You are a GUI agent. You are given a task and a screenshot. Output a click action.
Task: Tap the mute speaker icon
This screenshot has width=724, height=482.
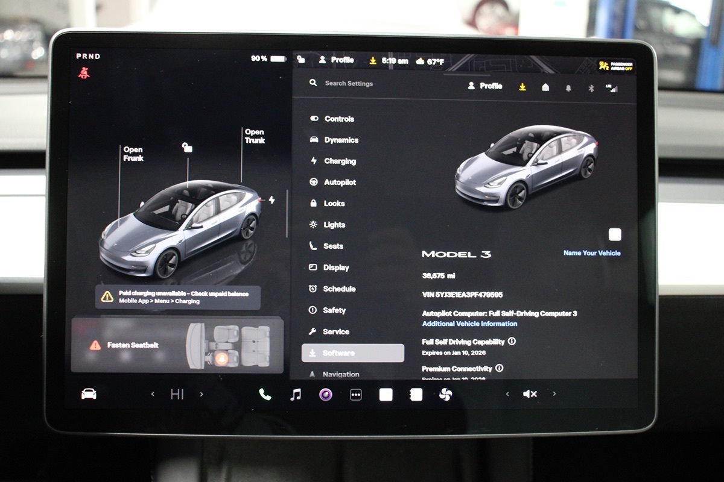(x=530, y=393)
